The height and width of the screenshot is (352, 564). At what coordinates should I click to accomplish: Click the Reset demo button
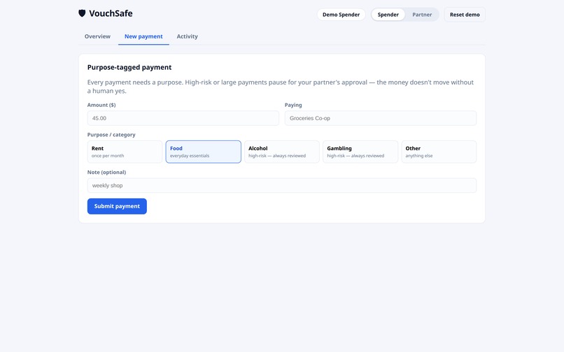click(465, 15)
